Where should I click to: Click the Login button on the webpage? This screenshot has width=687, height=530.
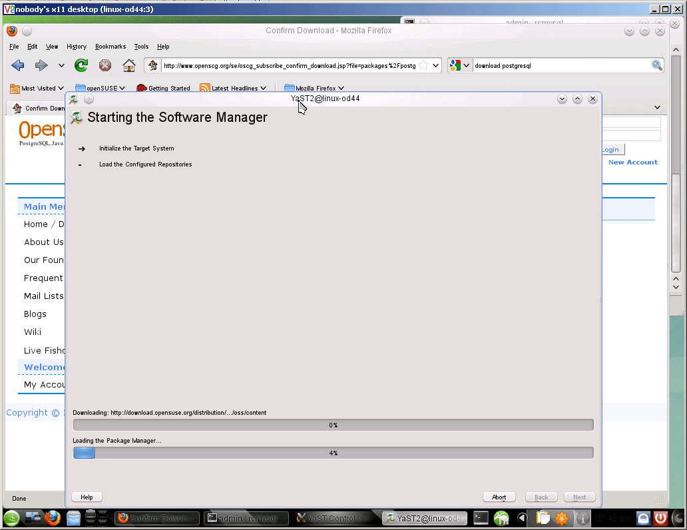pyautogui.click(x=613, y=150)
